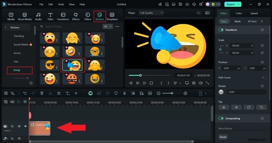The width and height of the screenshot is (272, 143).
Task: Click the undo icon in timeline toolbar
Action: 25,93
